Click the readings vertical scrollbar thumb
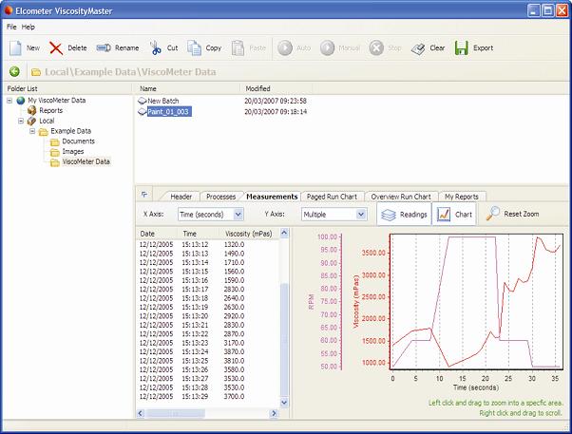 (284, 338)
